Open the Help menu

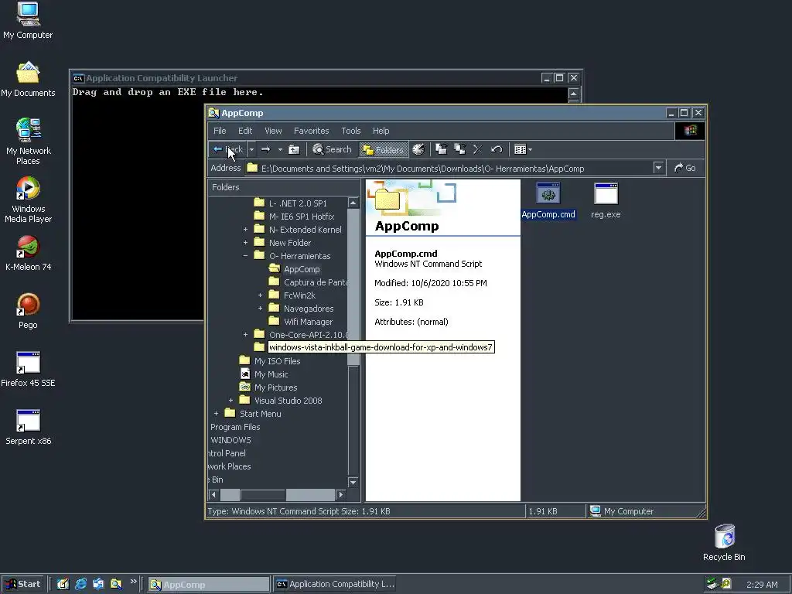click(x=381, y=131)
